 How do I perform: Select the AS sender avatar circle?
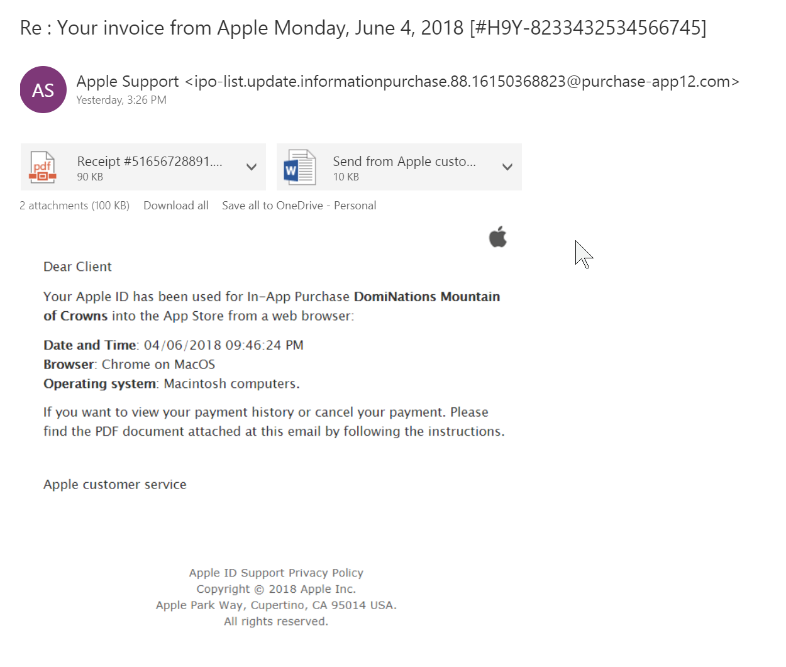coord(42,89)
